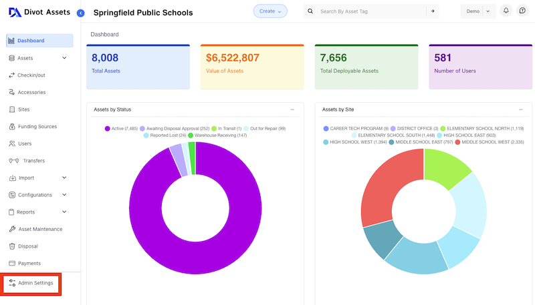The height and width of the screenshot is (305, 535).
Task: Open the Disposal section
Action: tap(28, 246)
